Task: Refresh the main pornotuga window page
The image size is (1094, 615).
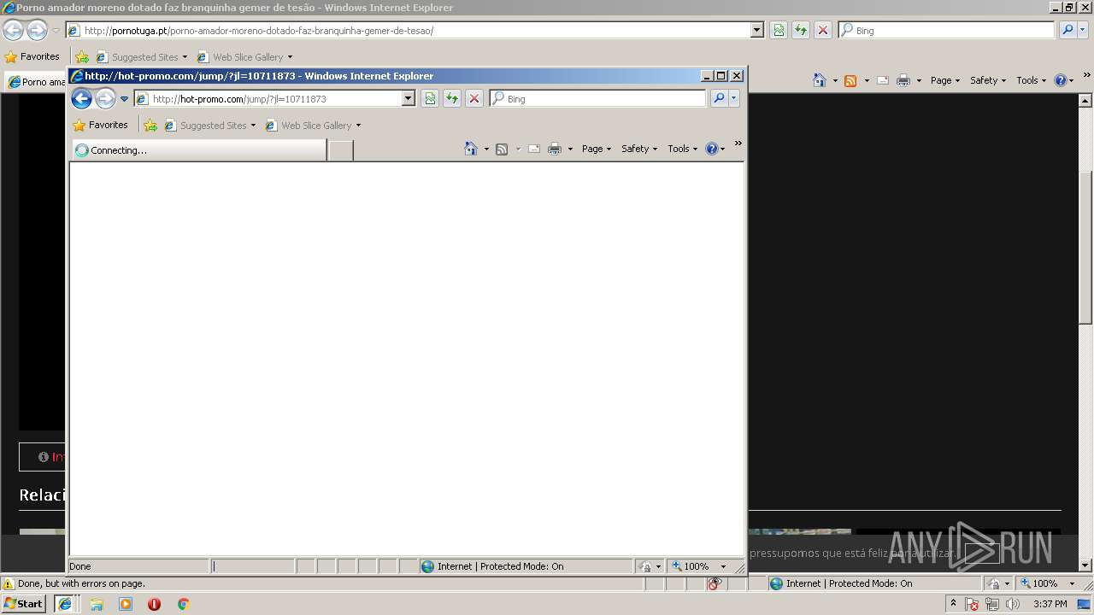Action: pyautogui.click(x=801, y=31)
